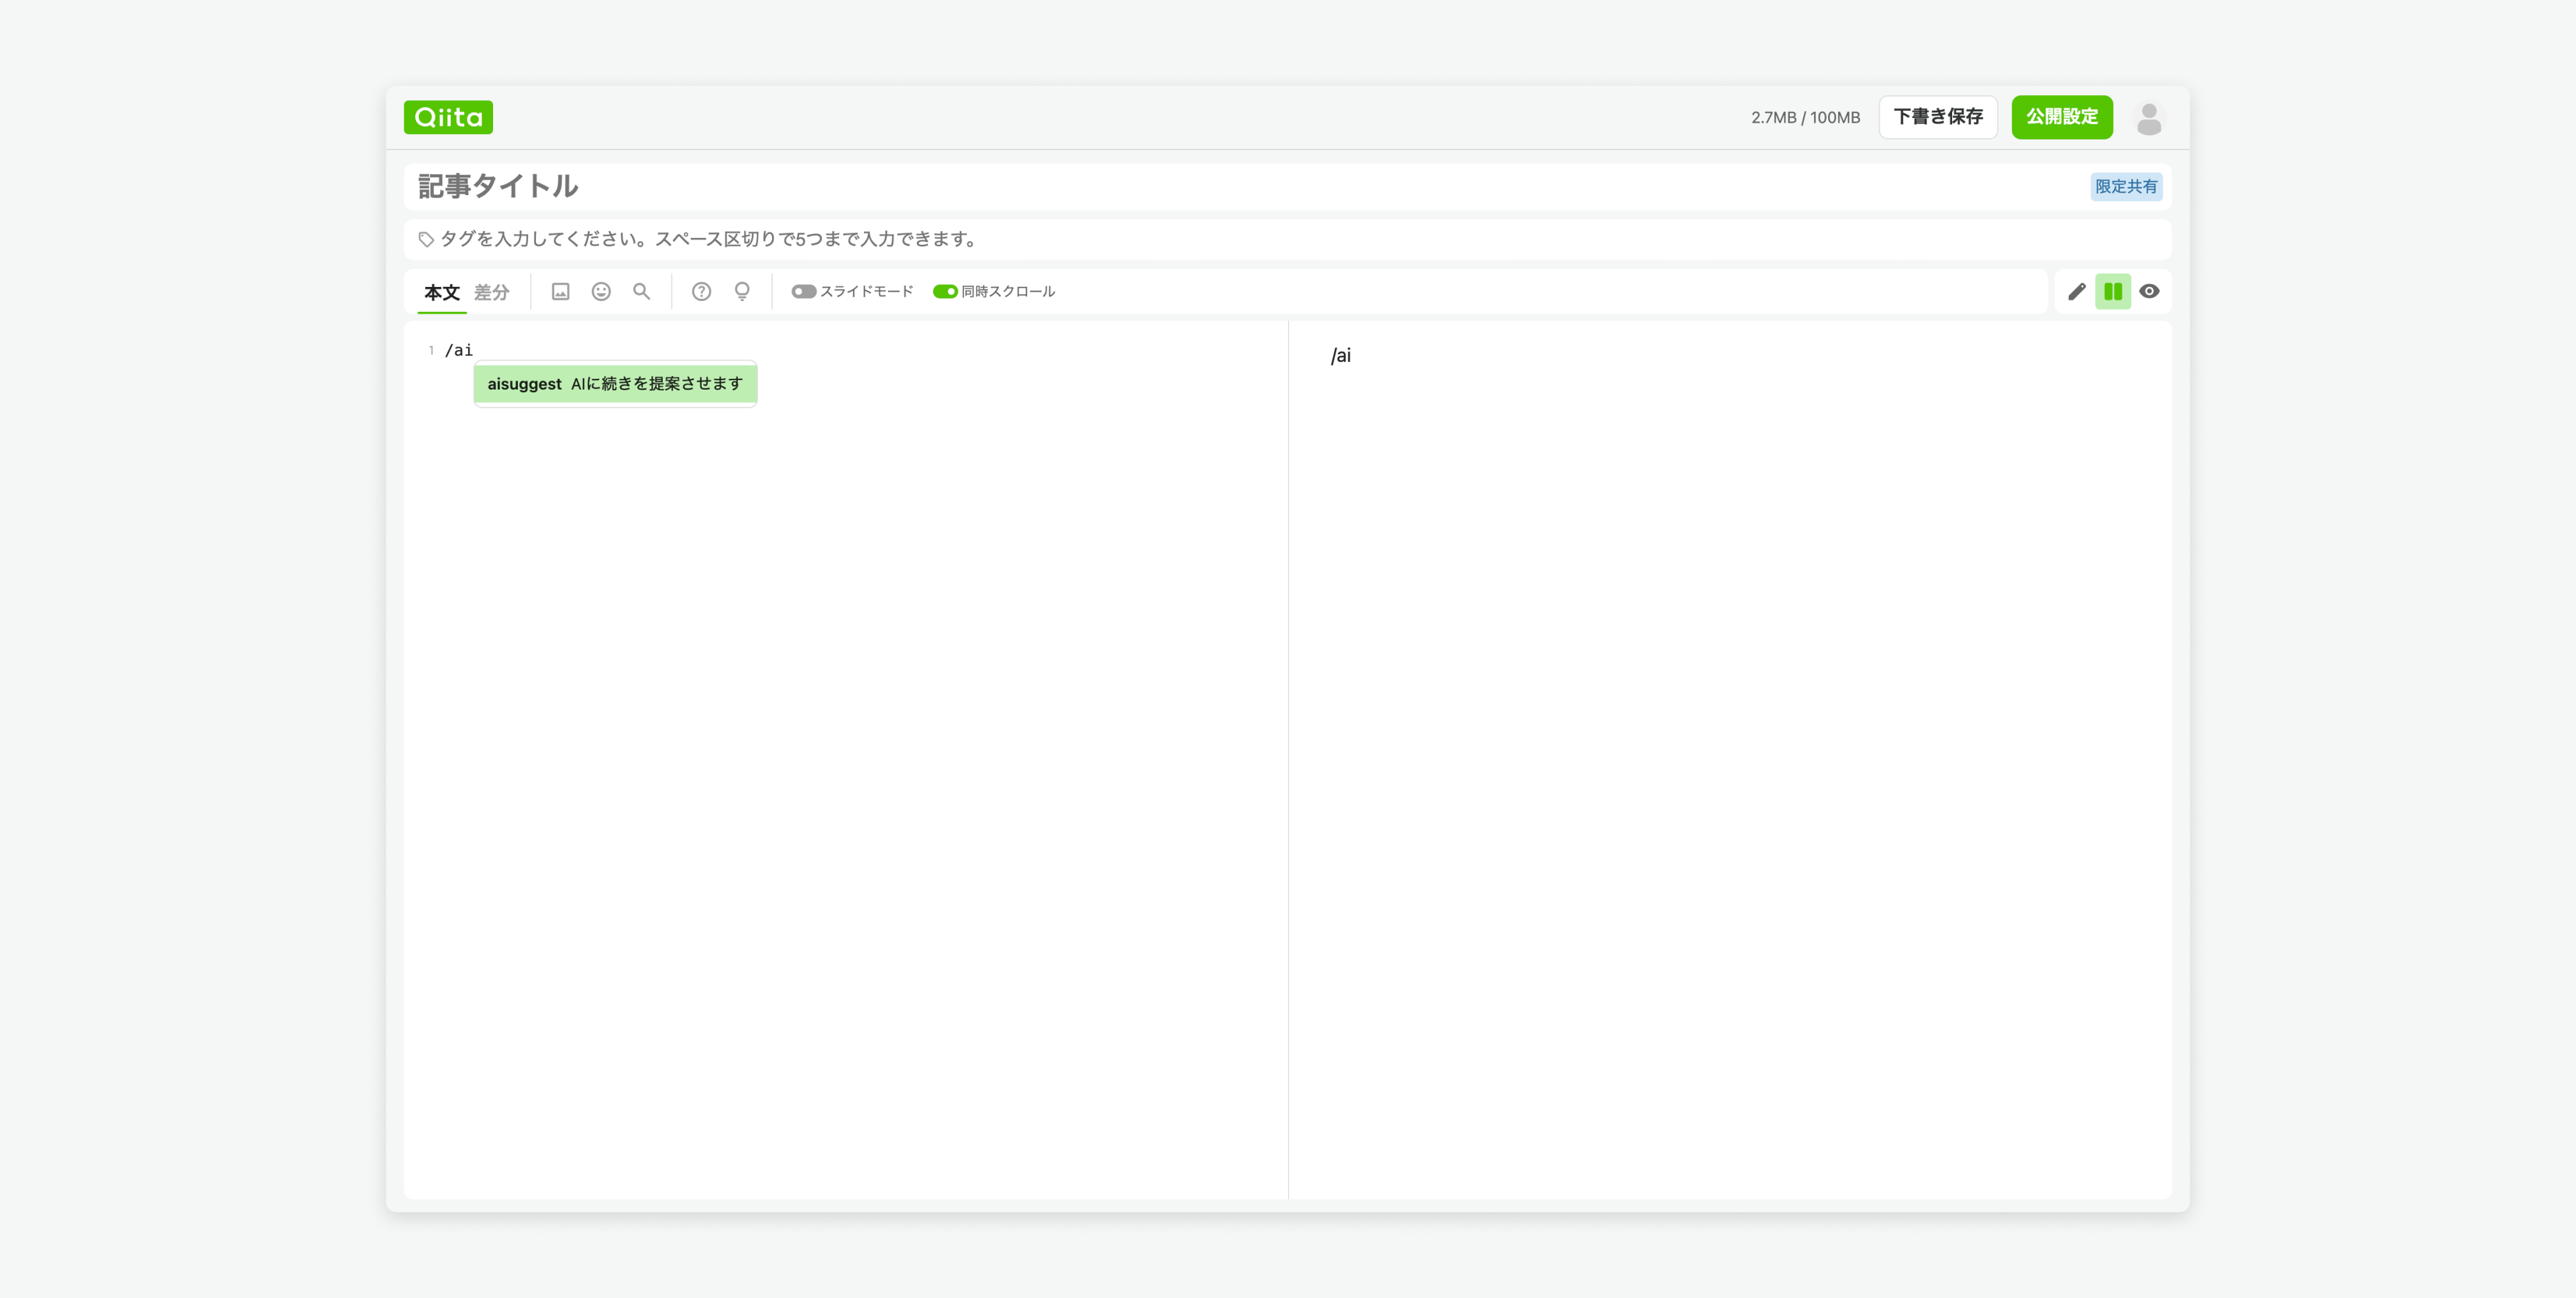Disable the 同時スクロール toggle
Viewport: 2576px width, 1298px height.
click(x=945, y=292)
